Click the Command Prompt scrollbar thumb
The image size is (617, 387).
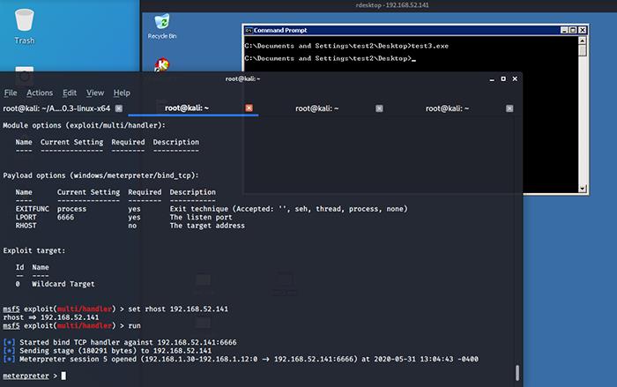583,50
